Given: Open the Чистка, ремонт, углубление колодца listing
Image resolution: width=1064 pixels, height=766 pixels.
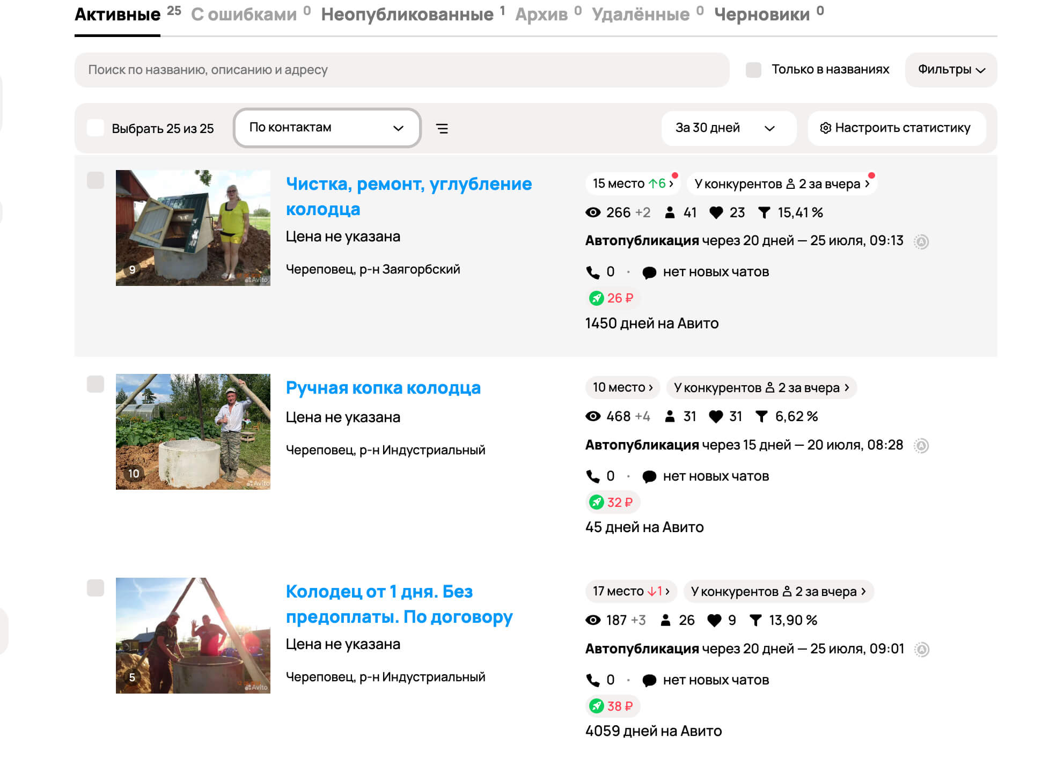Looking at the screenshot, I should pos(409,196).
